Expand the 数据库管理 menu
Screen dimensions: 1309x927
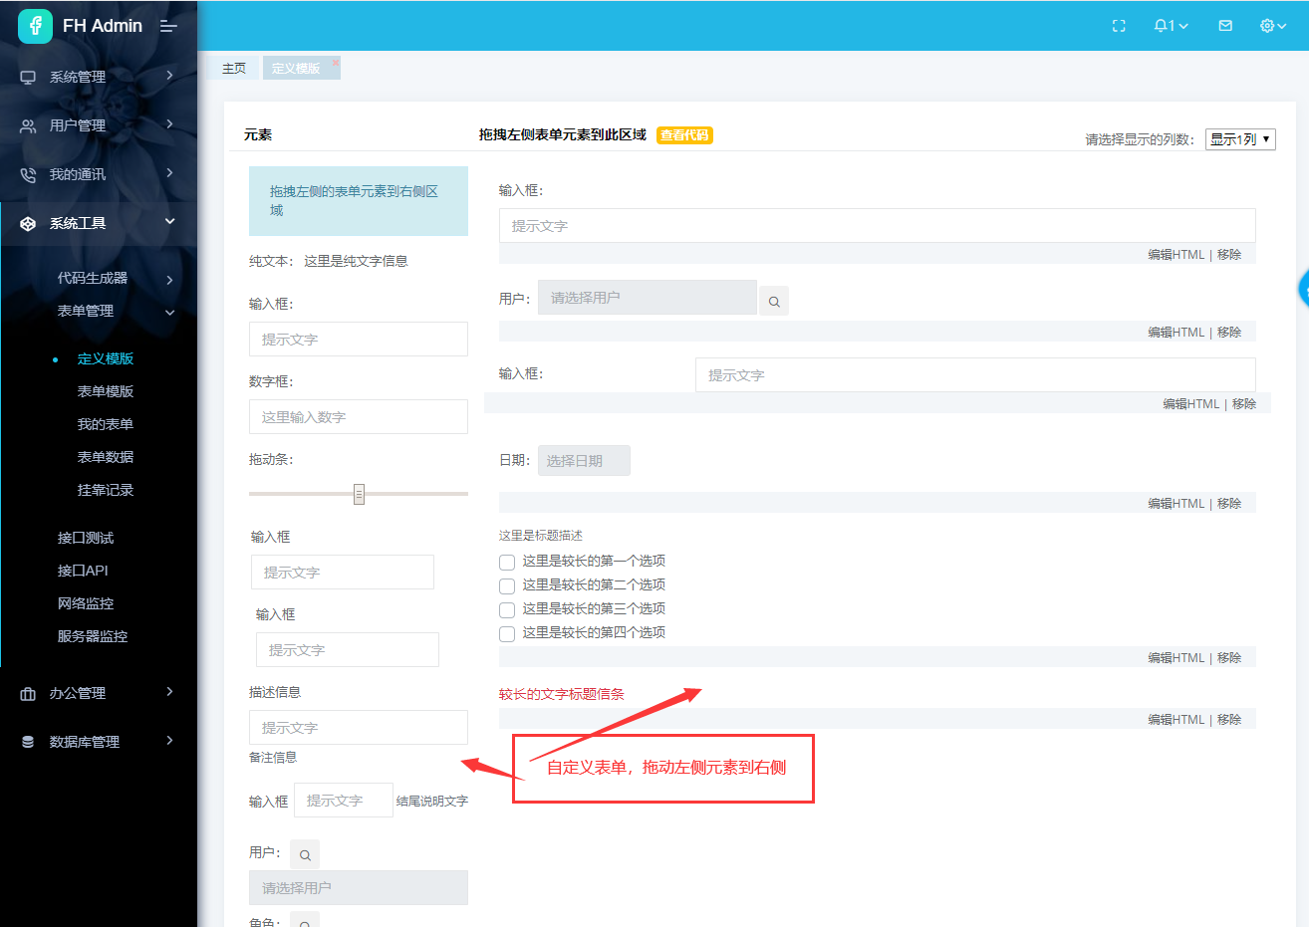tap(170, 740)
